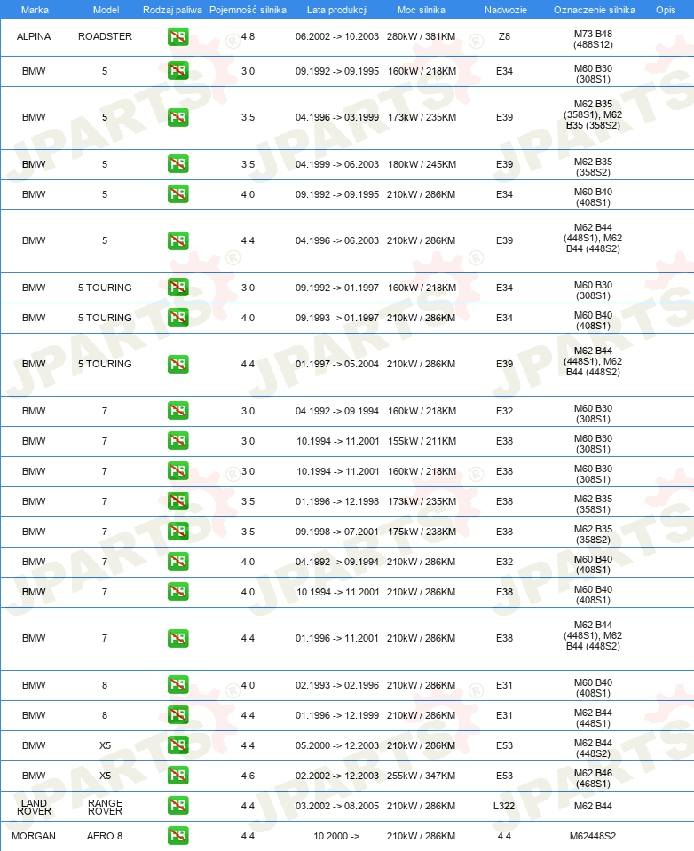694x851 pixels.
Task: Click the fuel icon for the BMW 7 4.0 E32 row
Action: (178, 562)
